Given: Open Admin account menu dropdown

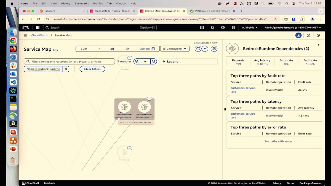Looking at the screenshot, I should pos(293,28).
